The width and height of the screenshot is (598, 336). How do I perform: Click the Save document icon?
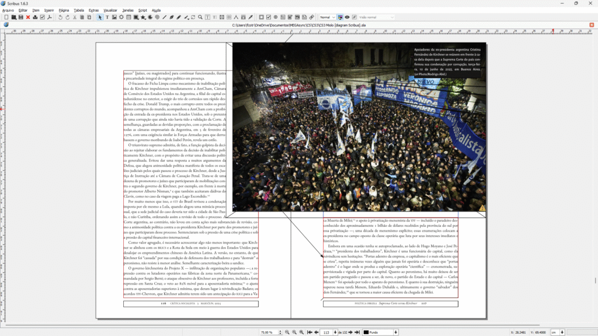click(20, 17)
